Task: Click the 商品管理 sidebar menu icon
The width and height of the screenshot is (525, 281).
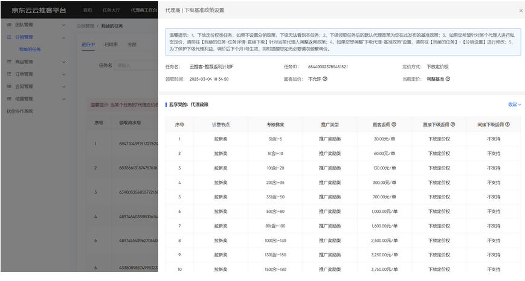Action: pyautogui.click(x=9, y=62)
